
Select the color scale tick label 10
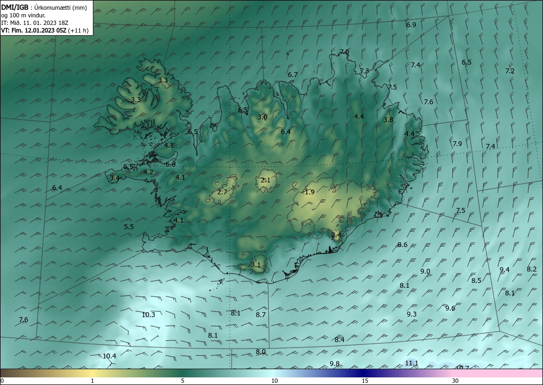tap(275, 381)
